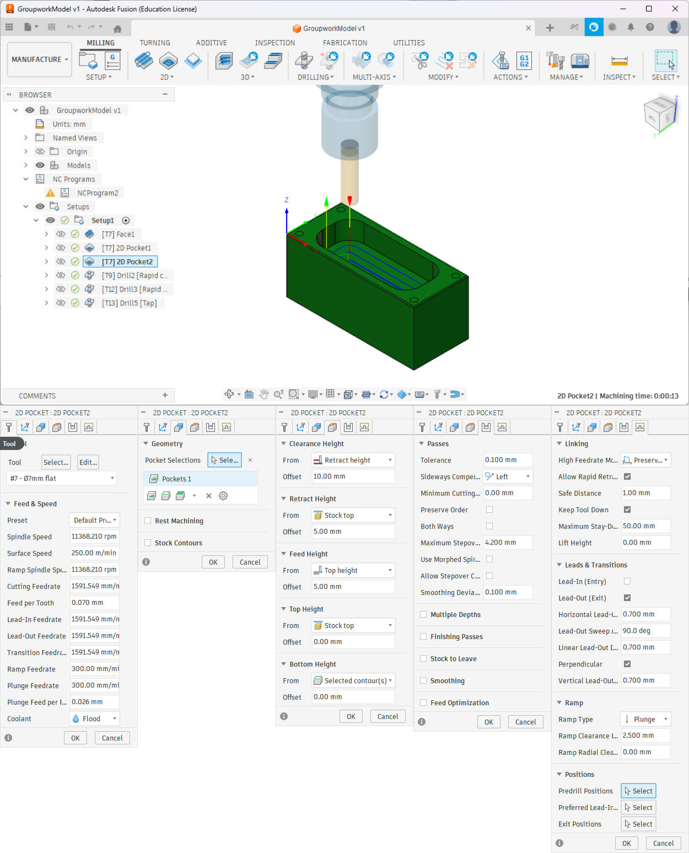Open the MODIFY menu
This screenshot has height=853, width=689.
(x=444, y=77)
